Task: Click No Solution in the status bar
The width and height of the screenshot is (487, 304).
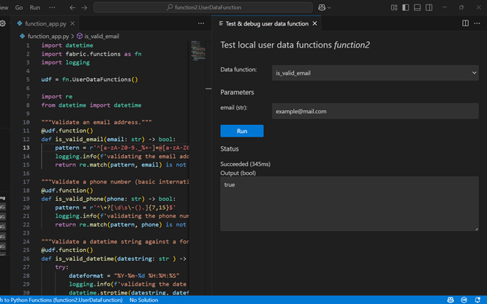Action: pyautogui.click(x=144, y=300)
